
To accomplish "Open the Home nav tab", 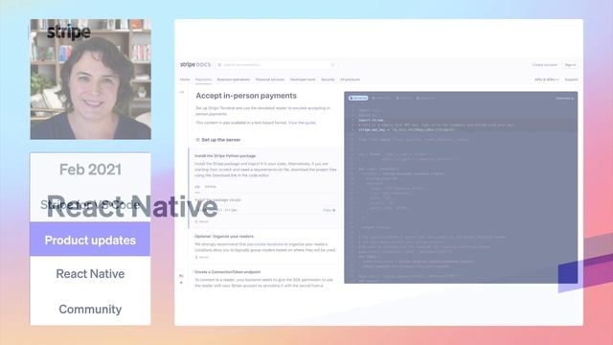I will (x=185, y=80).
